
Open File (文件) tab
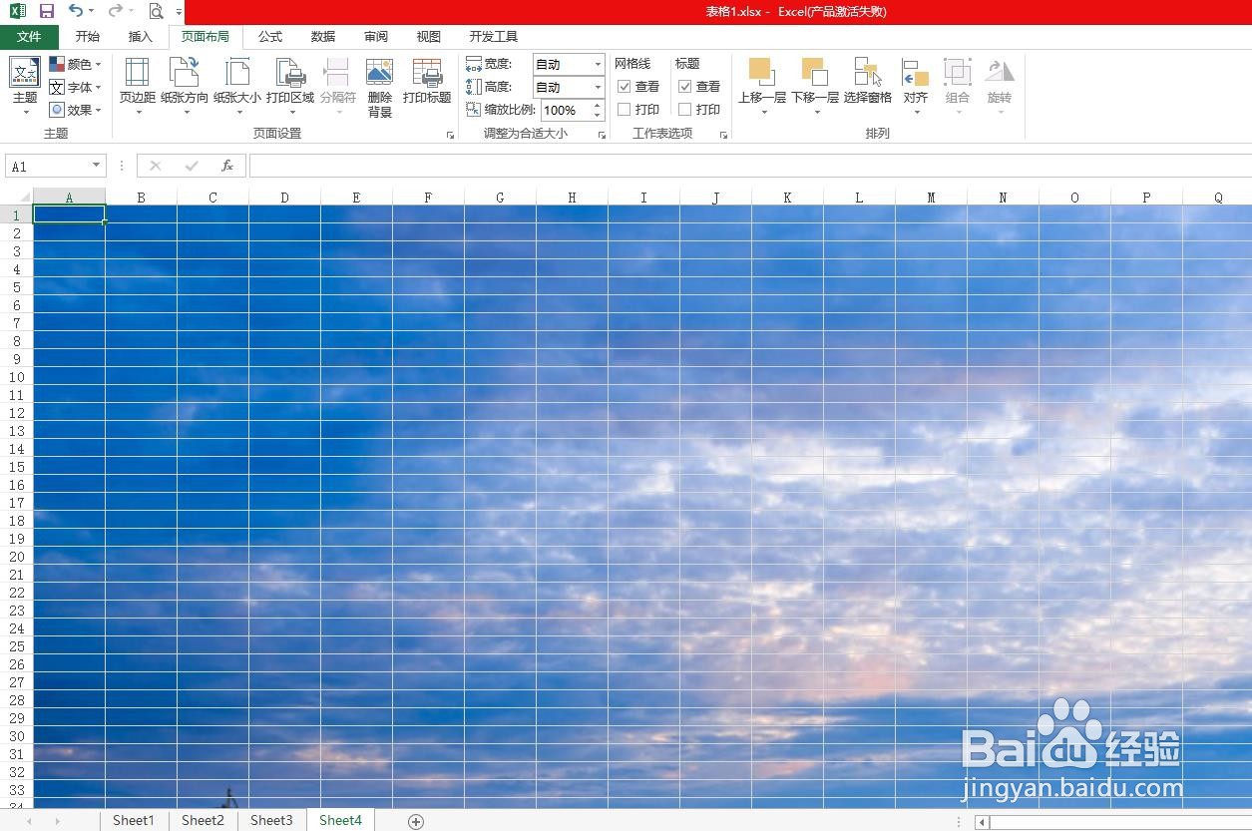click(29, 37)
